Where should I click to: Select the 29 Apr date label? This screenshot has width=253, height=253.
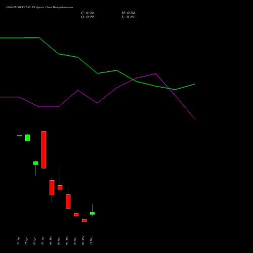click(34, 240)
